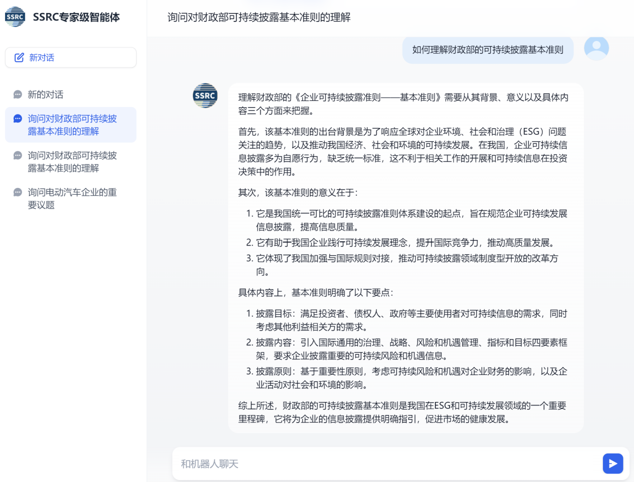Screen dimensions: 634x482
Task: Click the user message bubble 如何理解财政部的可持续披露基本准则
Action: pos(487,50)
